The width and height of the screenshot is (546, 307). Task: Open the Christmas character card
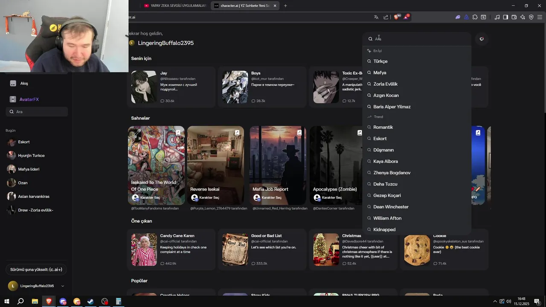pos(353,249)
